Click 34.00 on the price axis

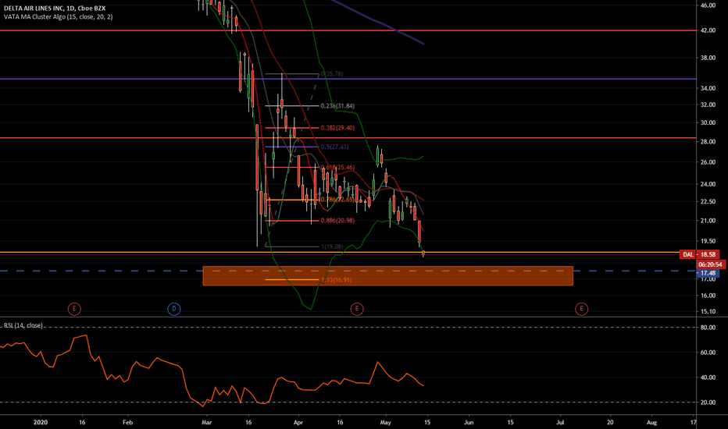(708, 88)
